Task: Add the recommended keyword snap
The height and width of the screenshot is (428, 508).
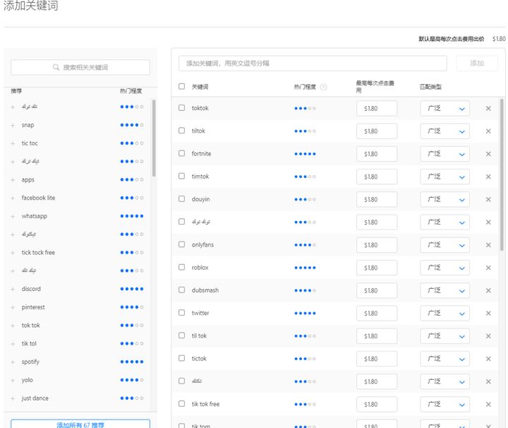Action: click(13, 125)
